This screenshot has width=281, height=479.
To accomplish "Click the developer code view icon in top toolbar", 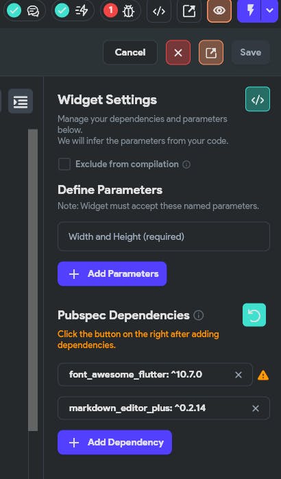I will coord(159,11).
